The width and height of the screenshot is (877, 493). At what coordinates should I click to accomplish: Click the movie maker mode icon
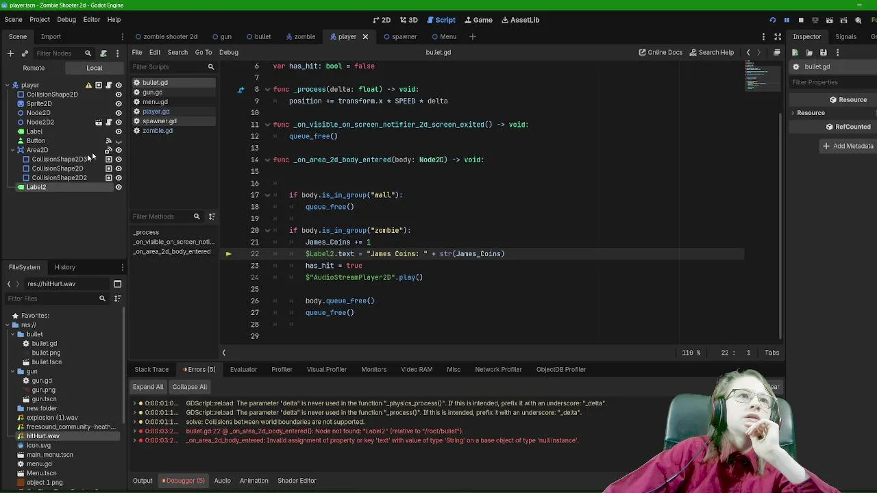(x=859, y=20)
